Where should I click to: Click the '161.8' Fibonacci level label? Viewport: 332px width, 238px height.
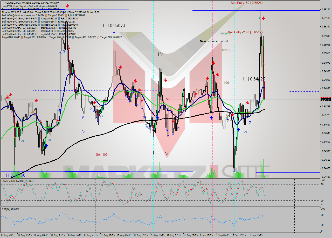pyautogui.click(x=226, y=50)
